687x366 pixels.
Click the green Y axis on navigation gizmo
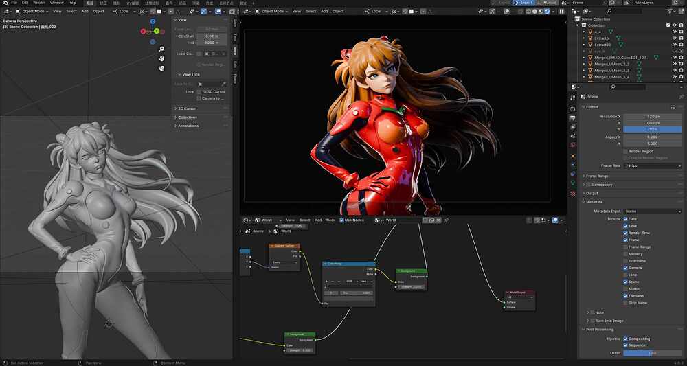tap(156, 31)
